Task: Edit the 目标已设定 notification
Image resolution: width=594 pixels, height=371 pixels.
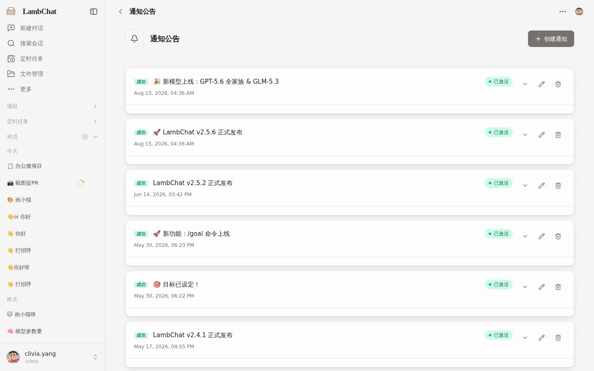Action: point(542,287)
